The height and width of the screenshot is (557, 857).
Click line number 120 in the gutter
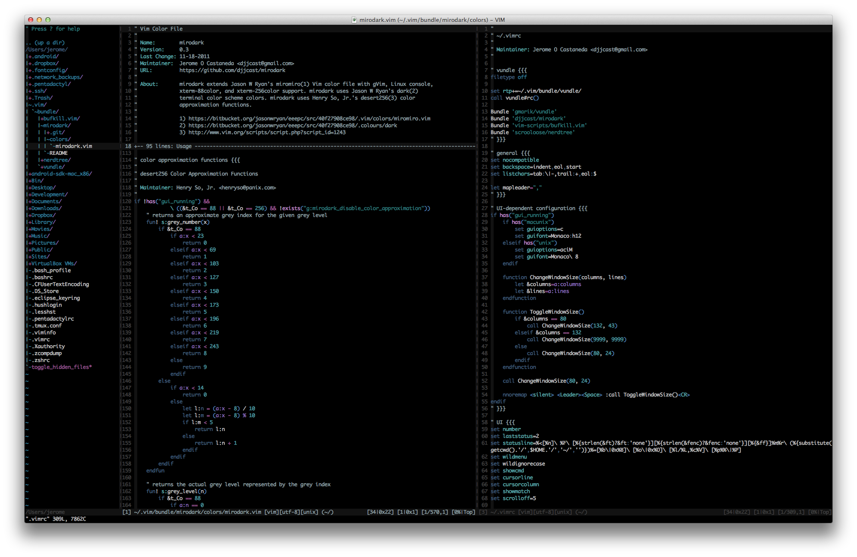[x=126, y=201]
